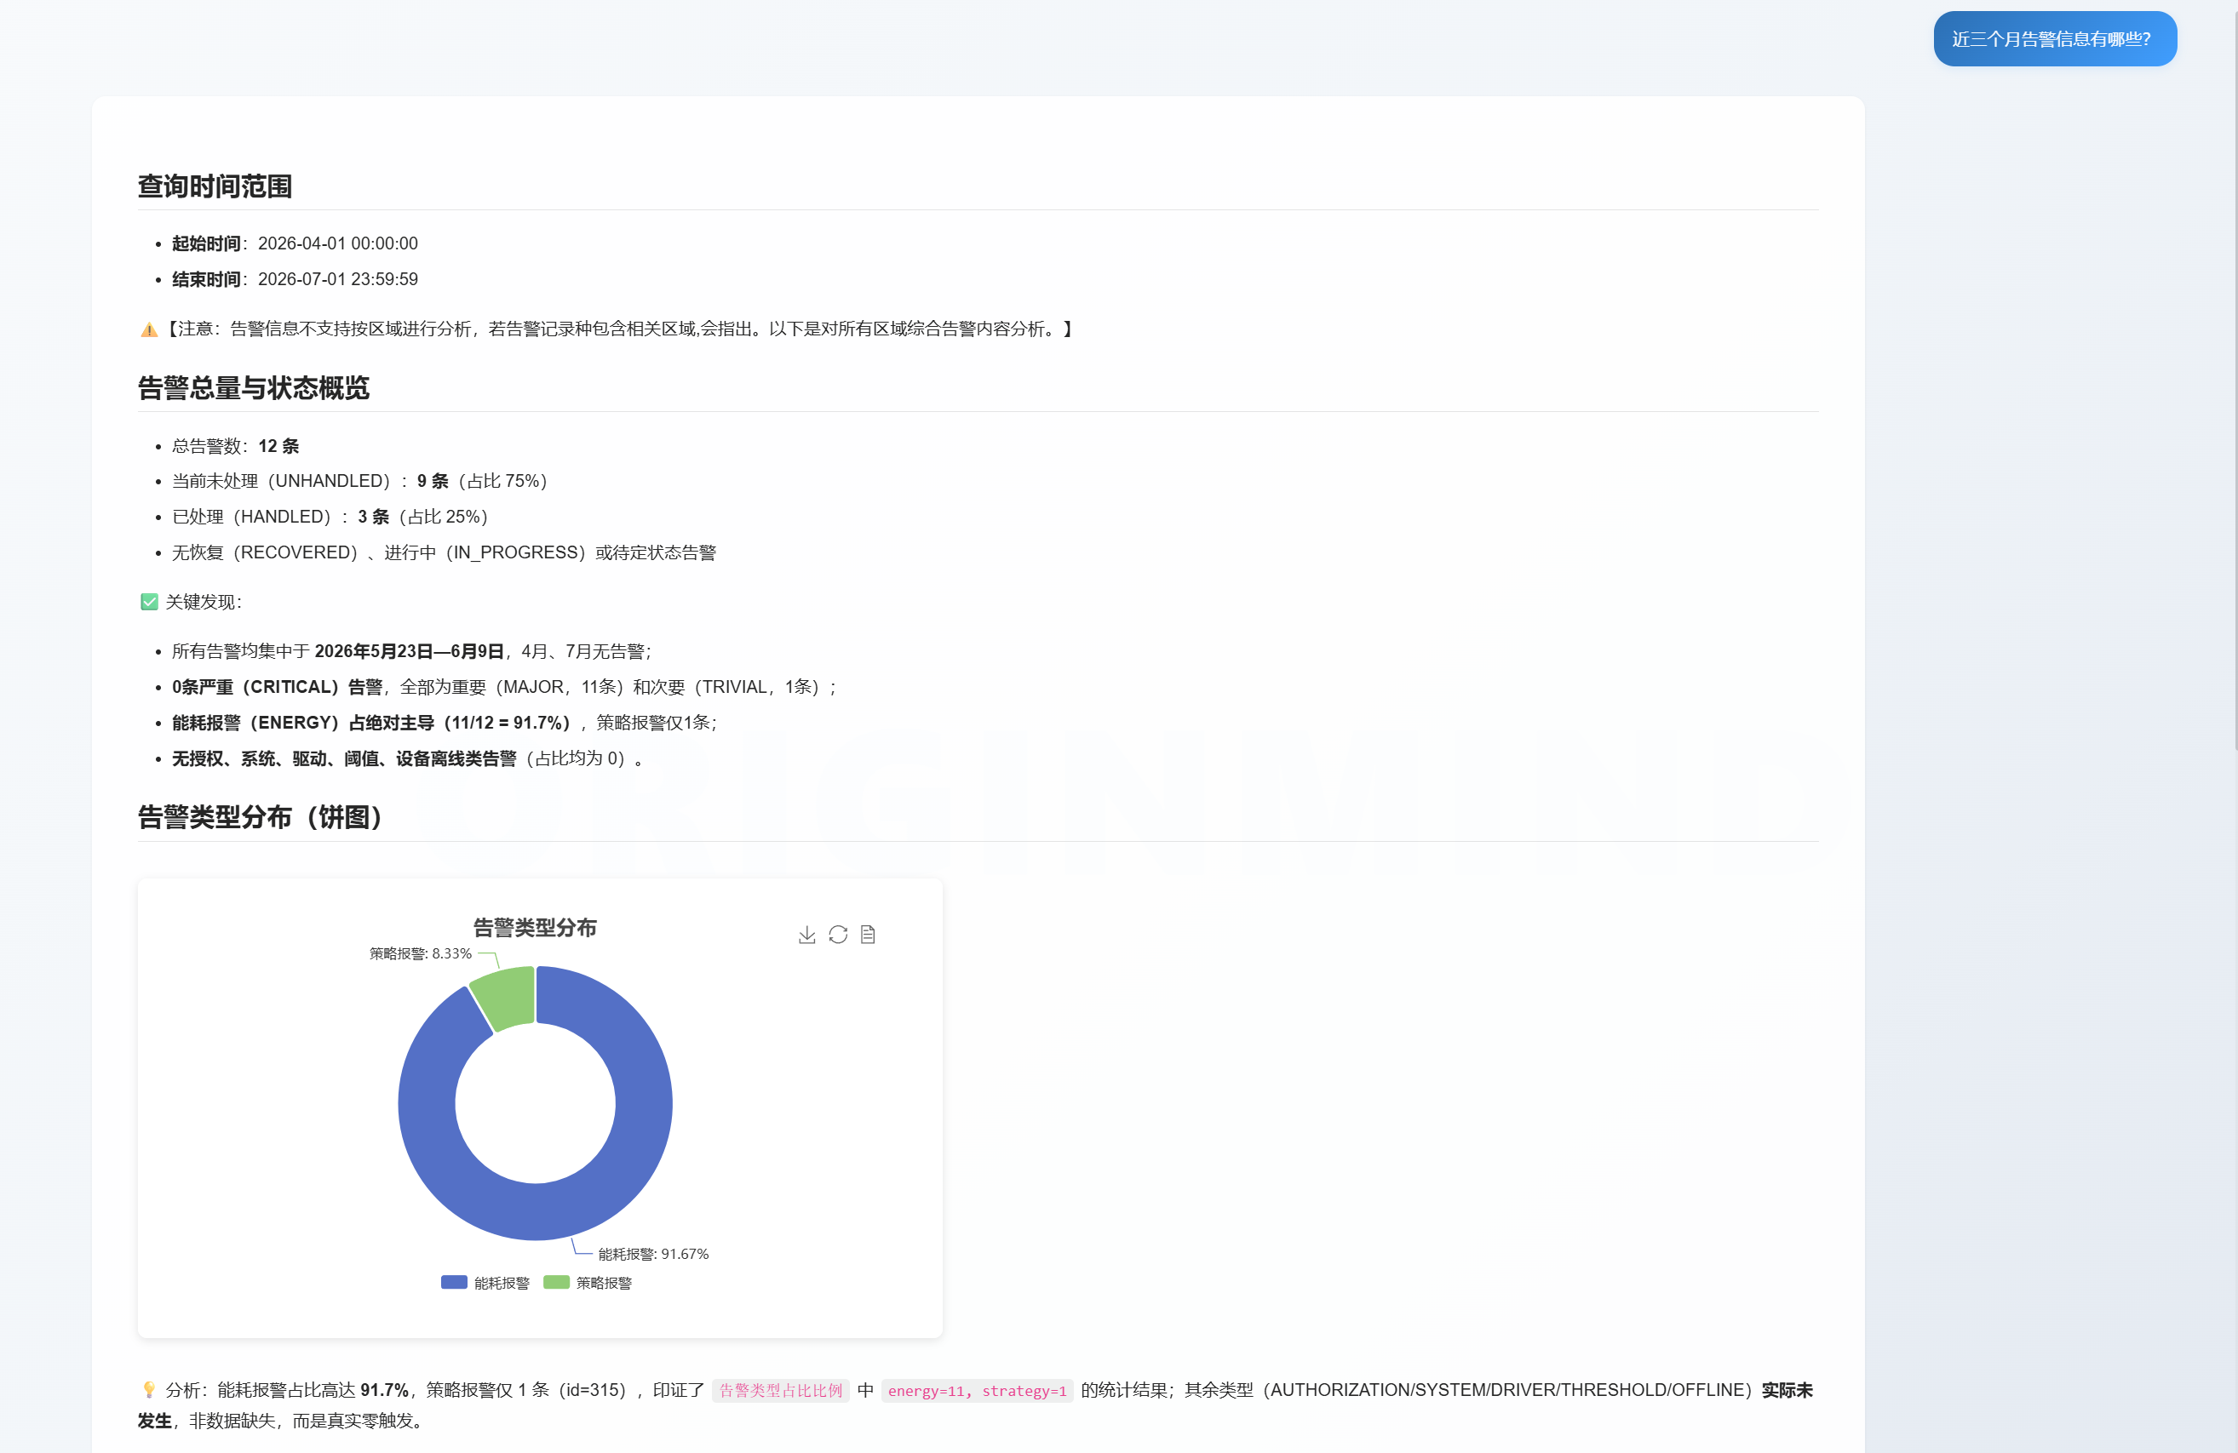Click the chart restore/refresh icon
The height and width of the screenshot is (1453, 2238).
pyautogui.click(x=838, y=935)
